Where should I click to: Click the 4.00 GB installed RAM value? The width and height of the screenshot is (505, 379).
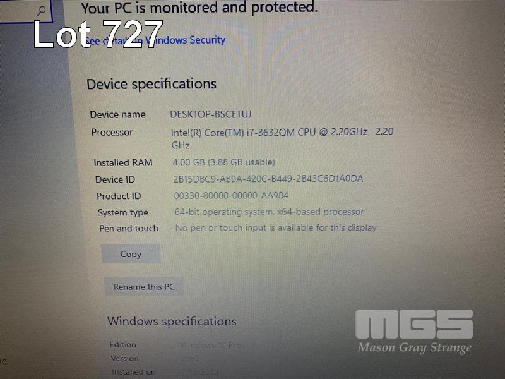[x=224, y=162]
